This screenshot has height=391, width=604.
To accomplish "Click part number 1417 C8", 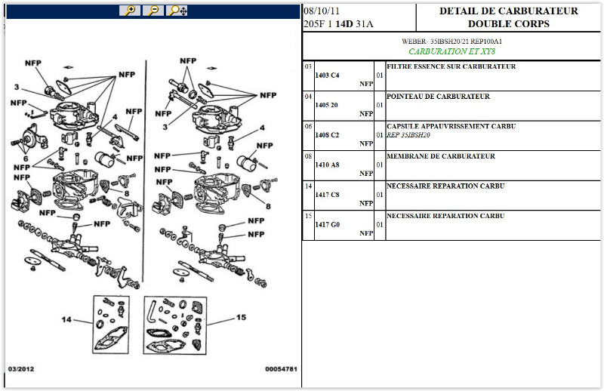I will [x=327, y=195].
